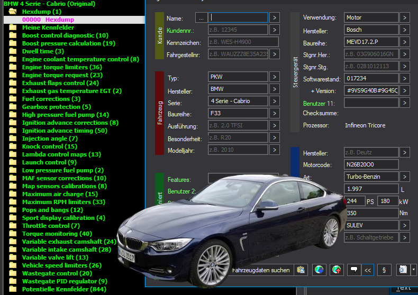Select Wastegate PID regulator (9) folder

coord(65,281)
